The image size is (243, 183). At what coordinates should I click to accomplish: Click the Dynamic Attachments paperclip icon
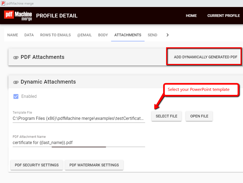click(x=16, y=82)
